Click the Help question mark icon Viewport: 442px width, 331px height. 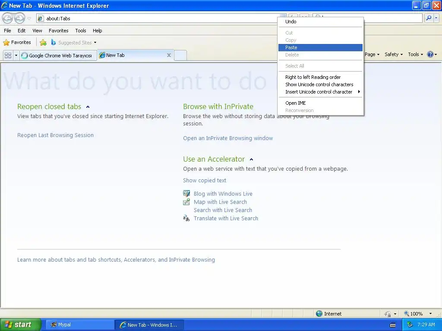click(x=430, y=54)
